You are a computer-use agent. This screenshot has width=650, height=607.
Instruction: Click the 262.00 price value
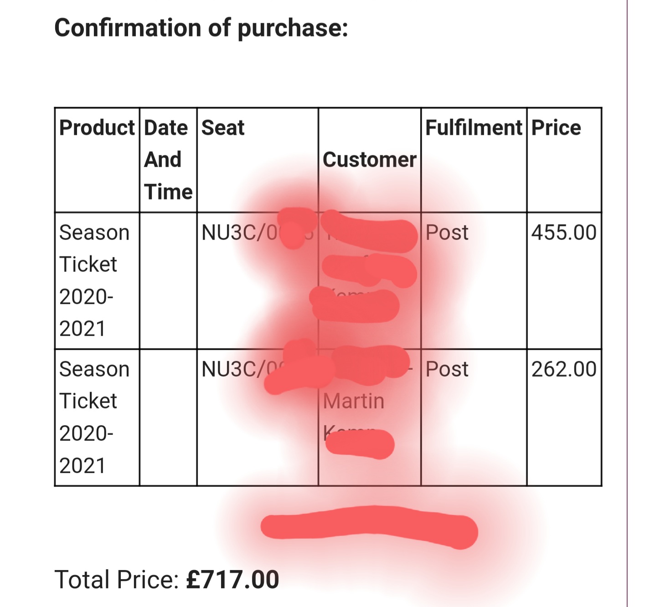[564, 369]
